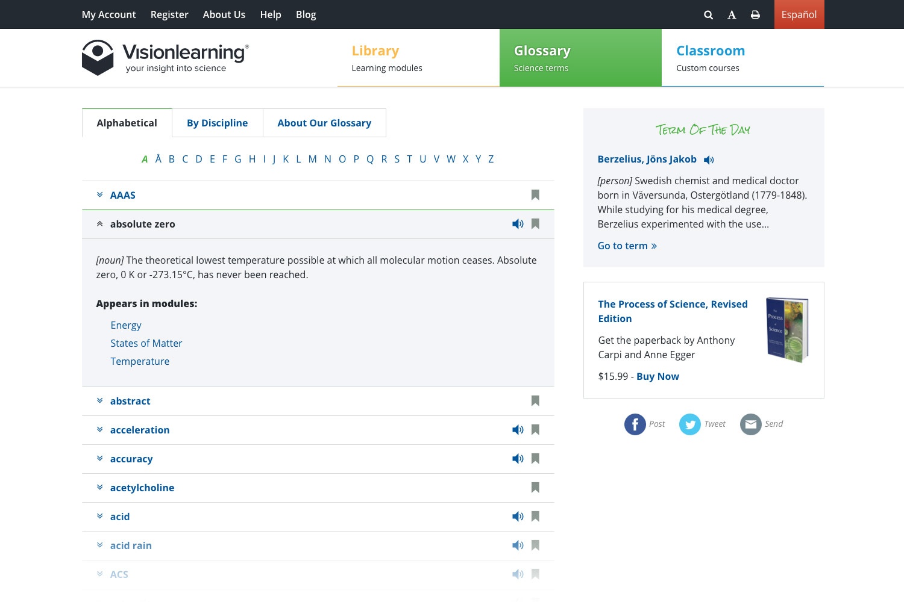This screenshot has height=602, width=904.
Task: Bookmark the abstract term
Action: click(x=535, y=401)
